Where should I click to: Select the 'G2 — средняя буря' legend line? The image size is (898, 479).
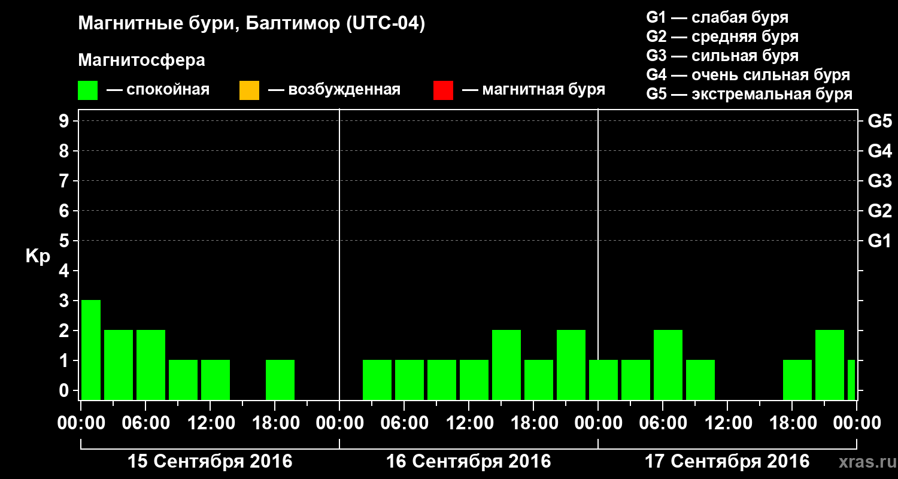722,37
